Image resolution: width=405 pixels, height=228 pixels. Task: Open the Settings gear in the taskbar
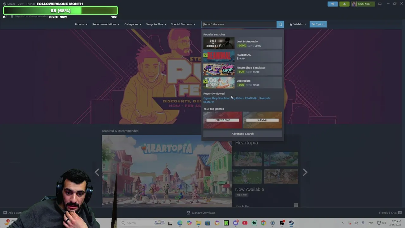[273, 223]
